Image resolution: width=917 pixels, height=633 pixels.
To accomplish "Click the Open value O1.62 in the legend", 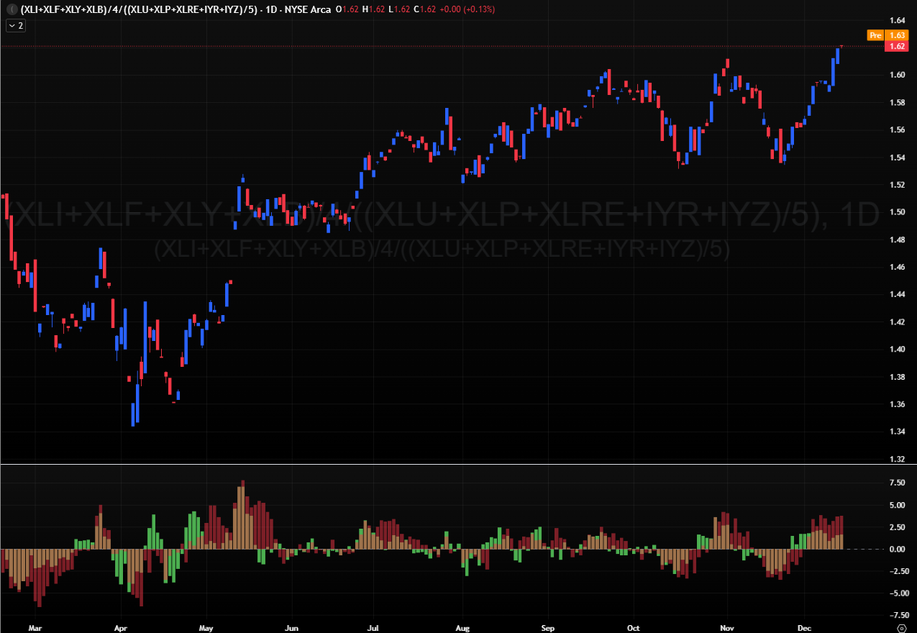I will (346, 10).
